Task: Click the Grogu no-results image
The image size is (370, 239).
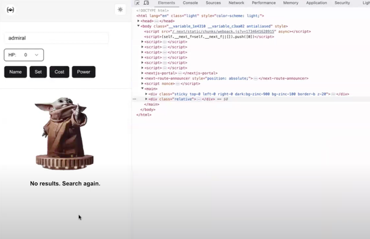Action: [x=64, y=133]
